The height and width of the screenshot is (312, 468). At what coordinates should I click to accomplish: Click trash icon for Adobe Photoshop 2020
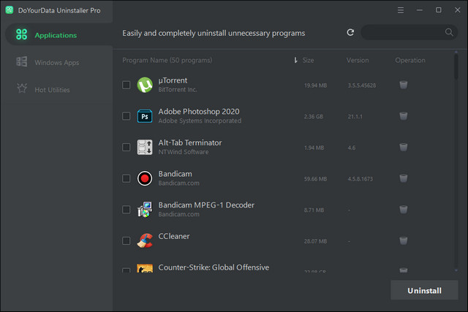(404, 116)
